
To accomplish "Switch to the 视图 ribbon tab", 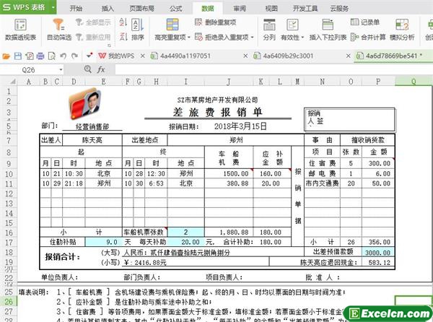I will (x=271, y=9).
